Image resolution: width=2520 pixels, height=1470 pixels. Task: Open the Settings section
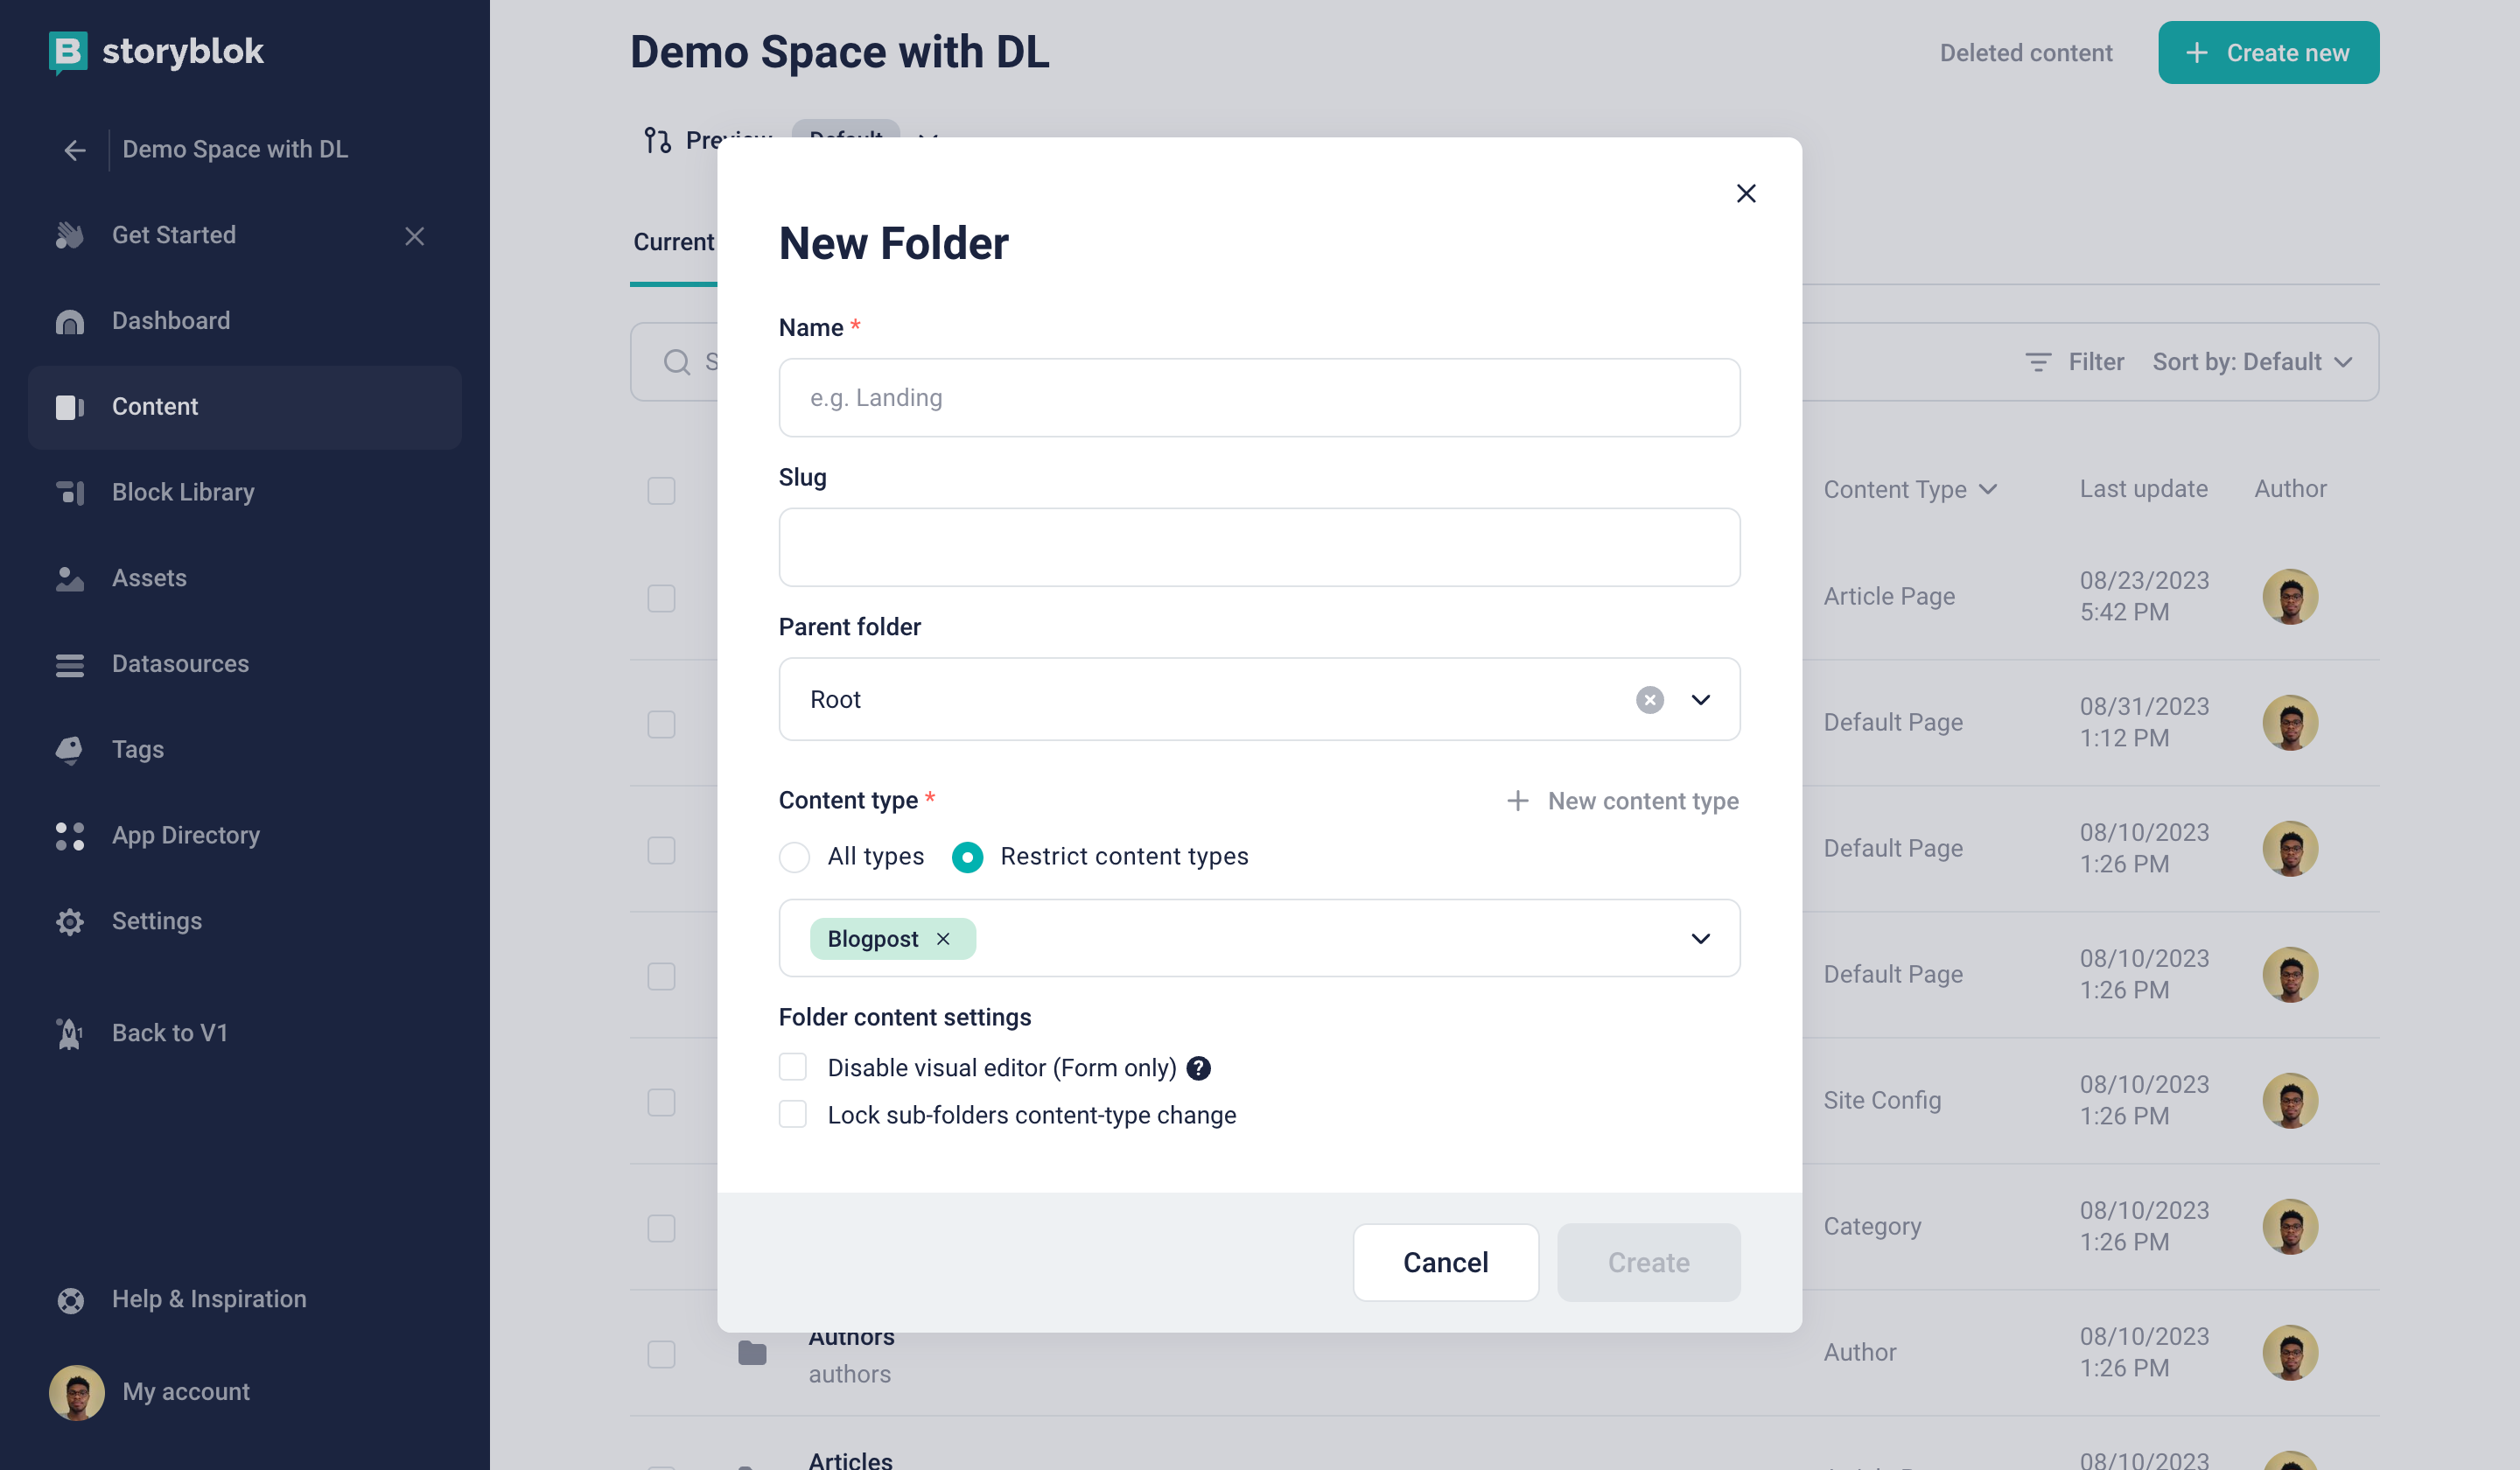coord(156,921)
